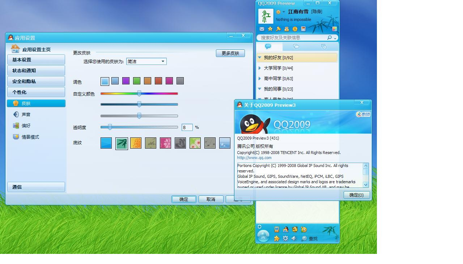Click 确定(O) in the About dialog
The width and height of the screenshot is (463, 264).
pyautogui.click(x=357, y=195)
